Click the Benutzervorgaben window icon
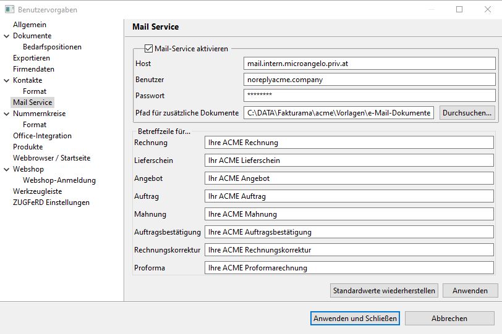Screen dimensions: 502x334 tap(10, 9)
